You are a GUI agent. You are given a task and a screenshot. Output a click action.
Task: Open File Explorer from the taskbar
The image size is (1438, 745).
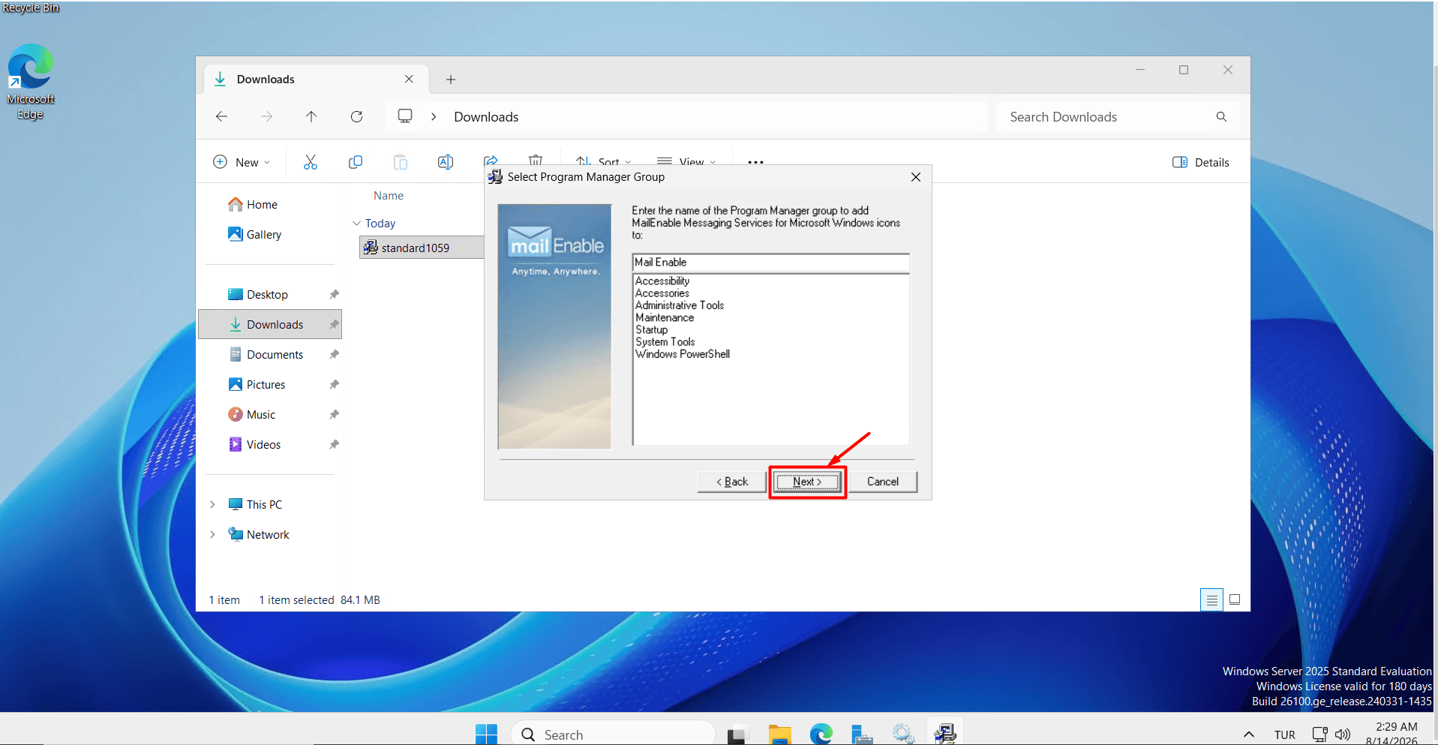point(779,734)
